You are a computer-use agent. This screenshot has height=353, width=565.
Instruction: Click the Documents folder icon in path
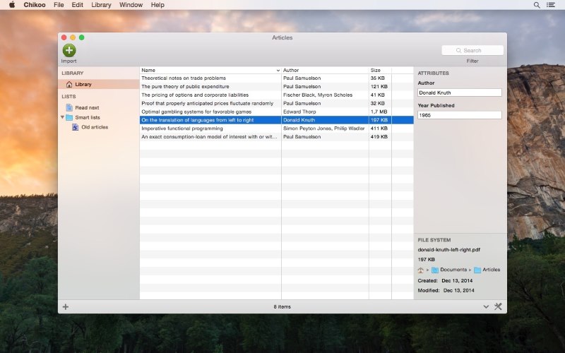click(x=435, y=270)
